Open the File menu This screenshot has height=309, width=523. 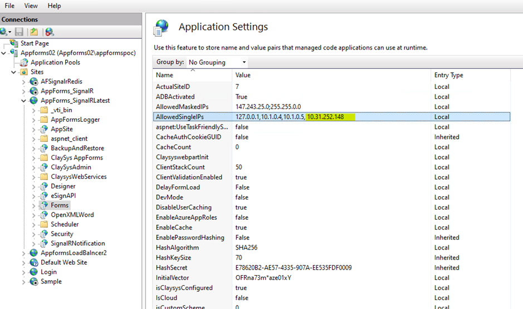(9, 6)
